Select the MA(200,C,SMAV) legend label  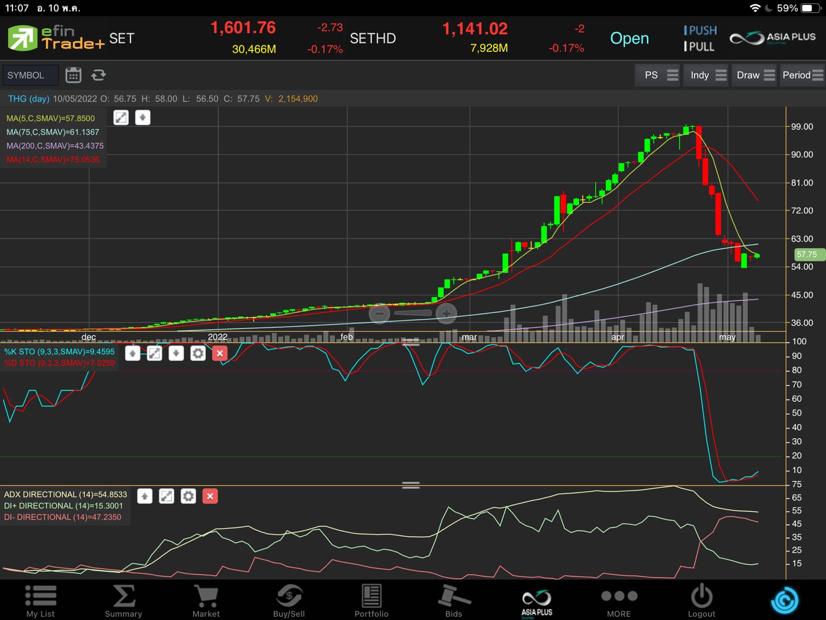click(55, 146)
